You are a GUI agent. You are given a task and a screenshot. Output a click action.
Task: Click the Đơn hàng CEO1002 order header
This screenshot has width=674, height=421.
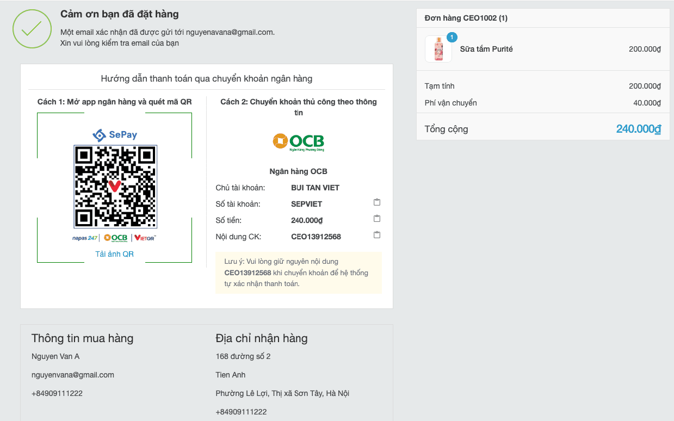pos(466,17)
